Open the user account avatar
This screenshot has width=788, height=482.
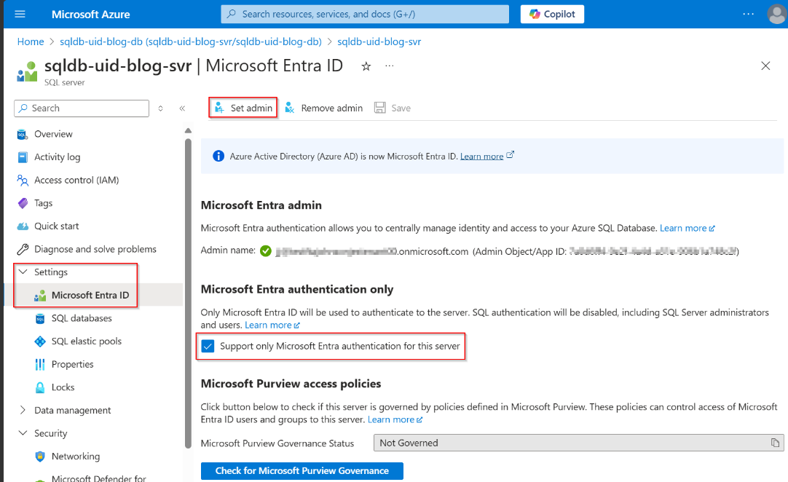click(x=776, y=14)
